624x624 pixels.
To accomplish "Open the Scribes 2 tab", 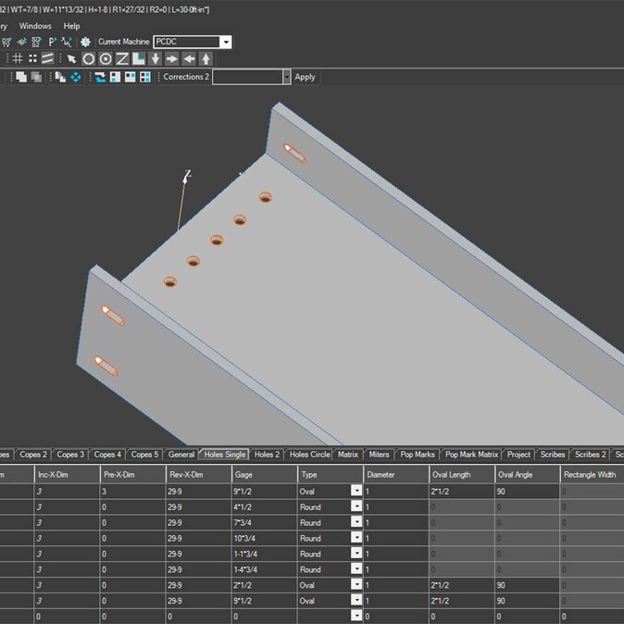I will pos(590,455).
